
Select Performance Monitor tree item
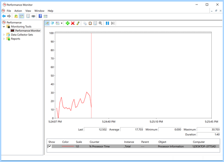click(x=28, y=31)
